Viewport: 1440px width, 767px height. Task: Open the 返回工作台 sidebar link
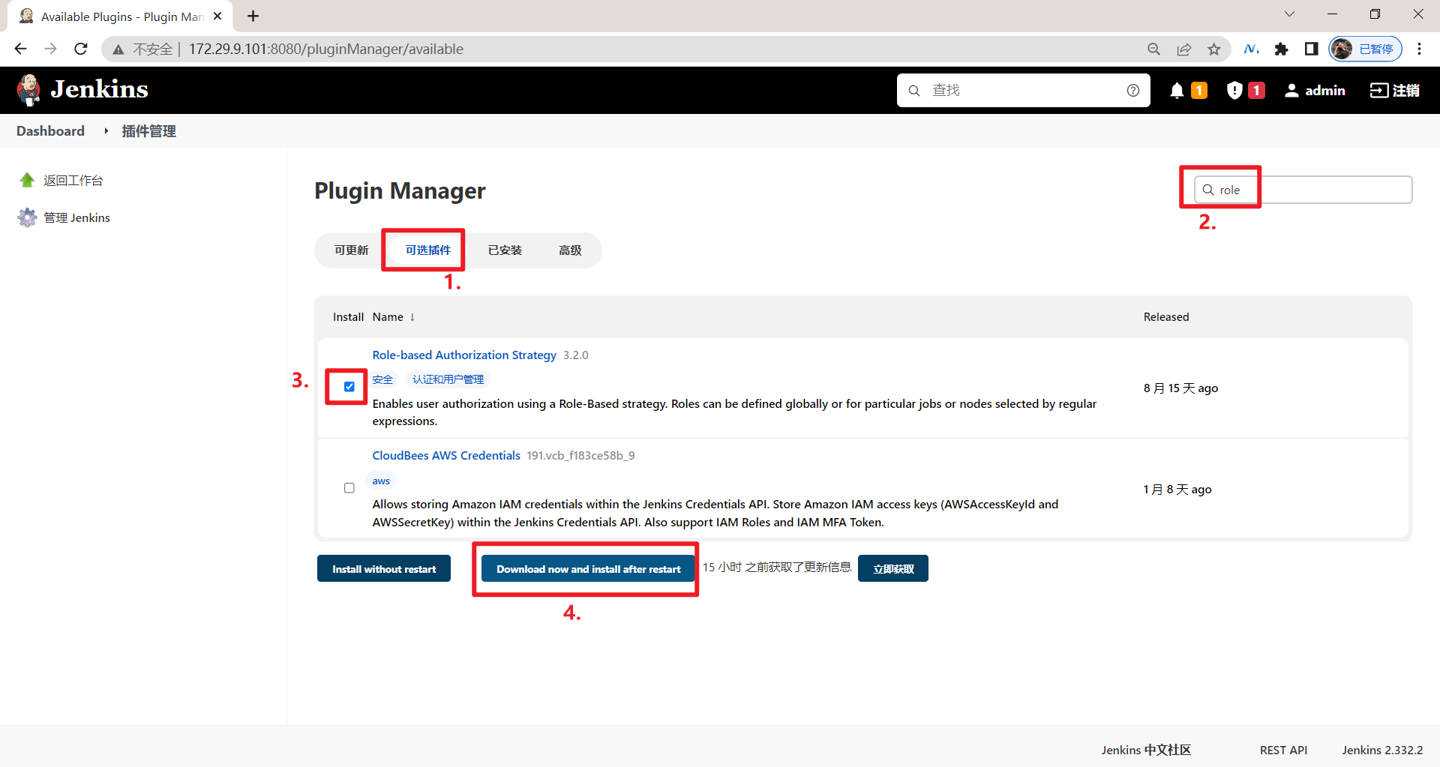point(73,181)
